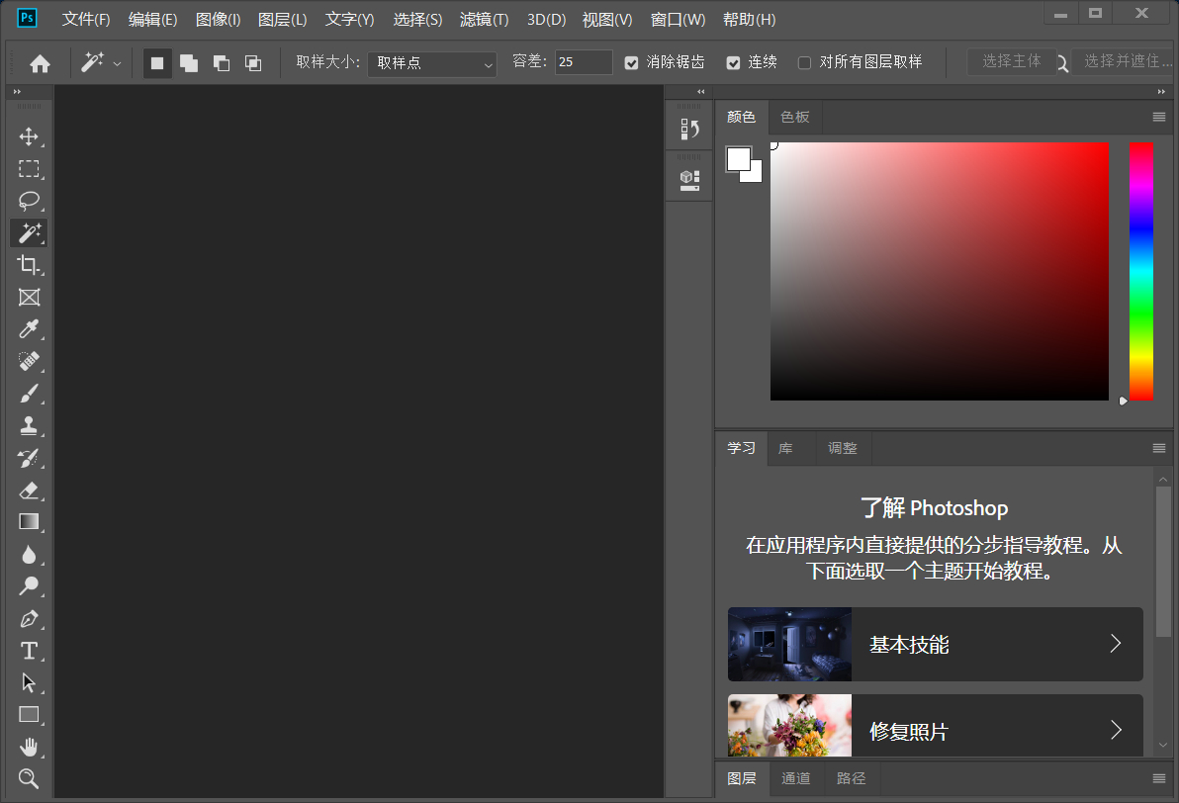The width and height of the screenshot is (1179, 803).
Task: Select the Brush tool
Action: tap(30, 394)
